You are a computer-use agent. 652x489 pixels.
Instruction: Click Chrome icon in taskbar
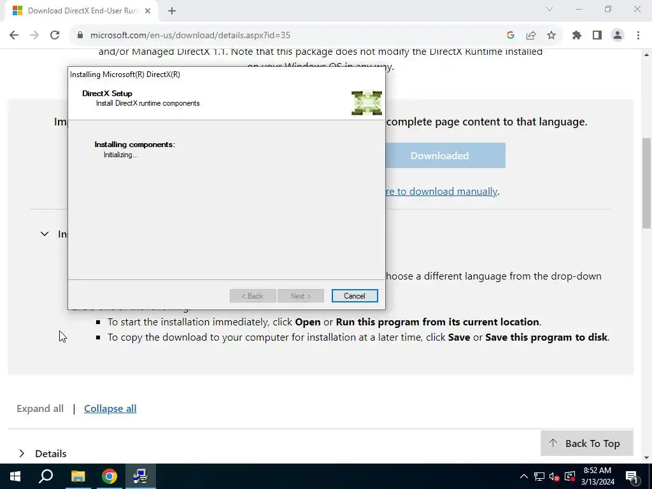110,476
